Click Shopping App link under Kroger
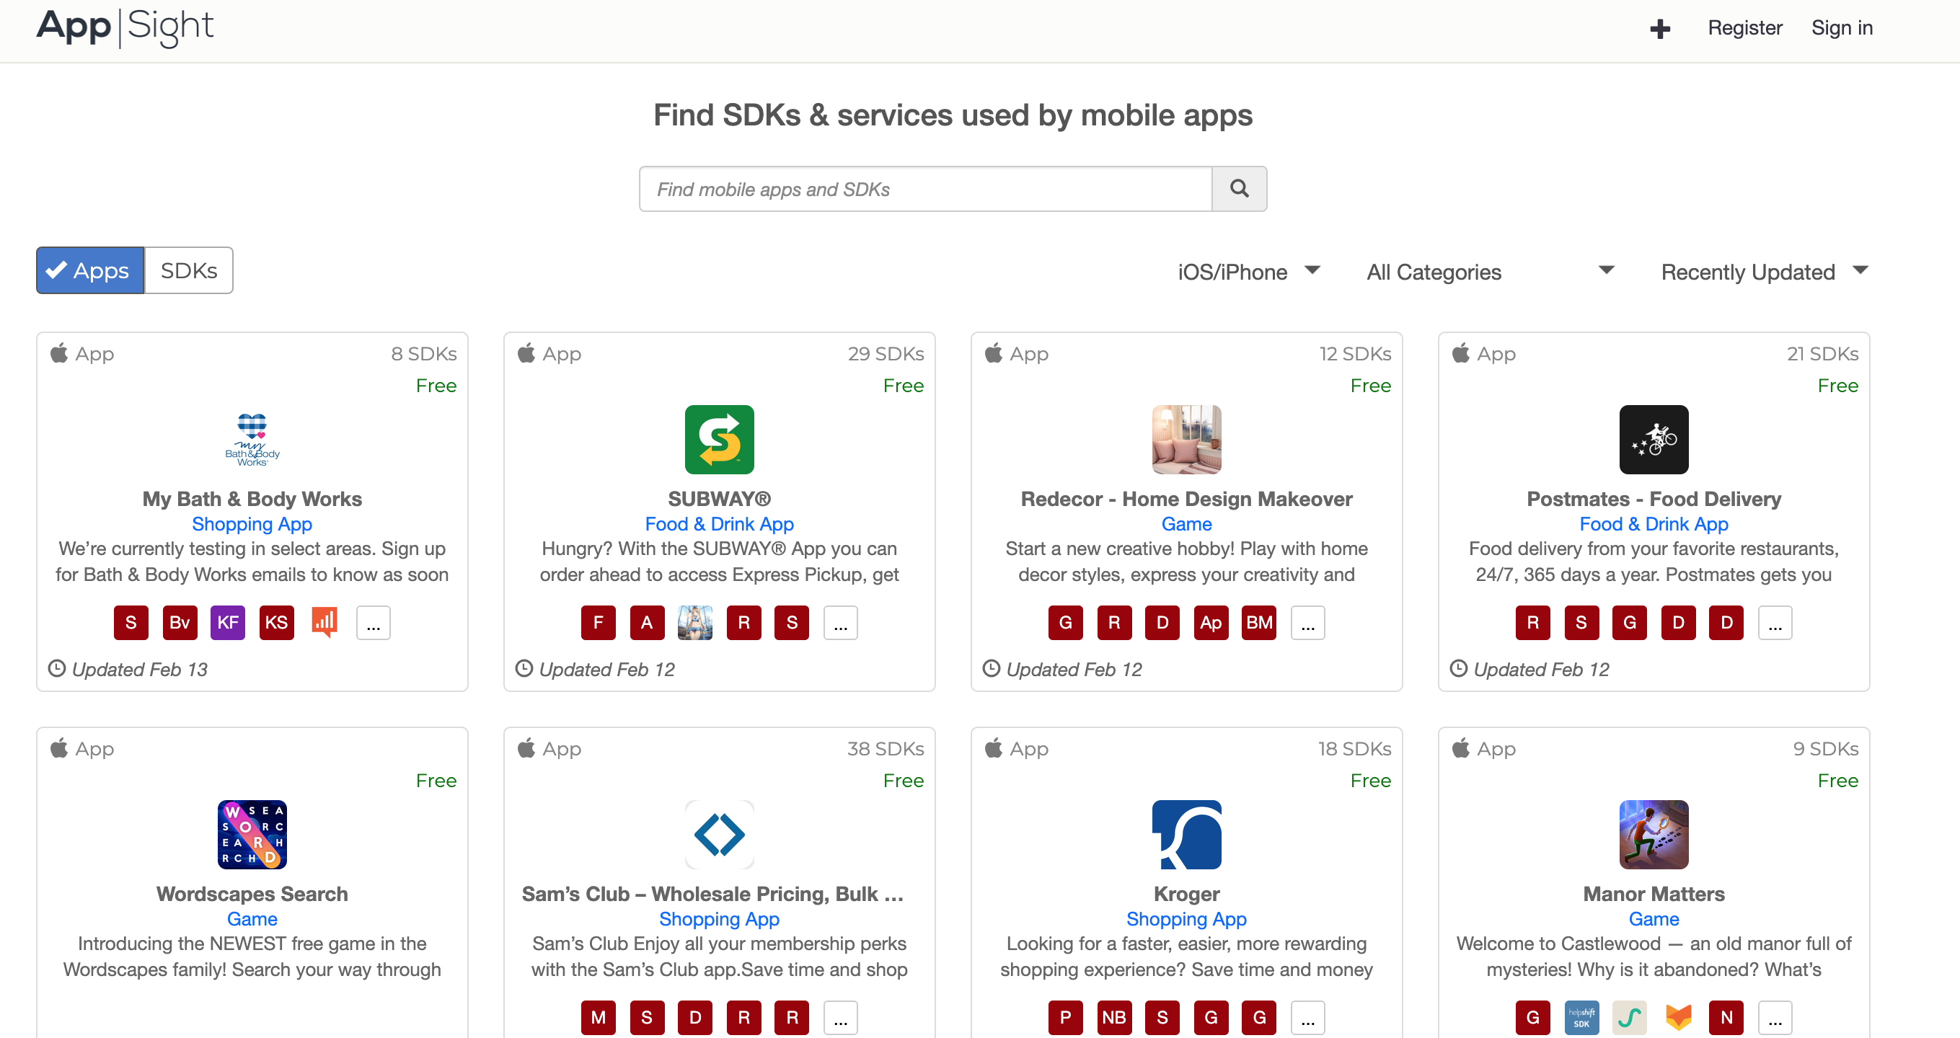The height and width of the screenshot is (1038, 1960). coord(1186,918)
